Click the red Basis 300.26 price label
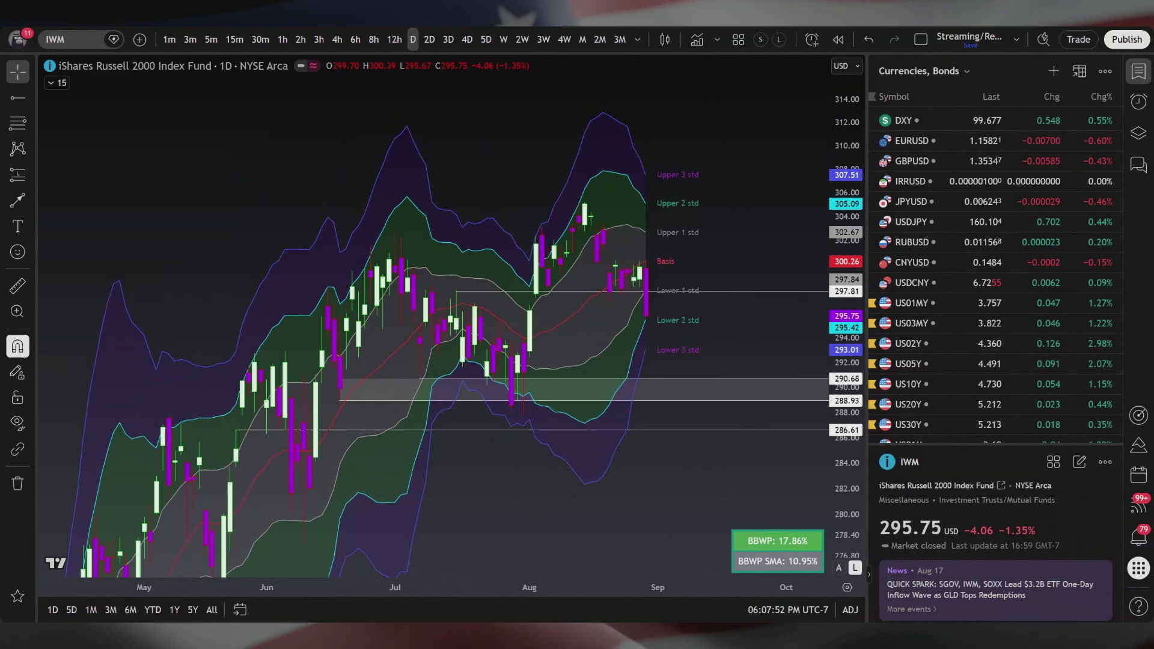The image size is (1154, 649). [x=846, y=261]
